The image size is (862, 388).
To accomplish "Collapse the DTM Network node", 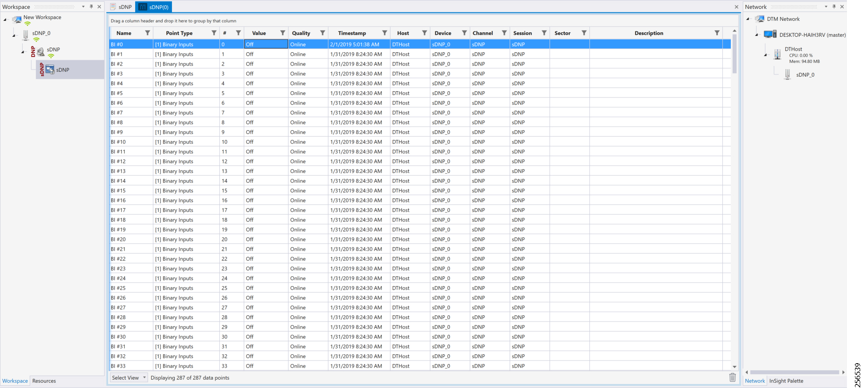I will 748,19.
